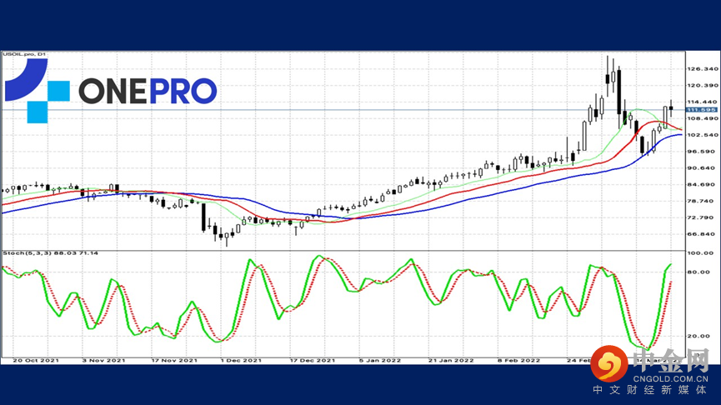Select the USOIL.pro, D1 chart title

24,56
